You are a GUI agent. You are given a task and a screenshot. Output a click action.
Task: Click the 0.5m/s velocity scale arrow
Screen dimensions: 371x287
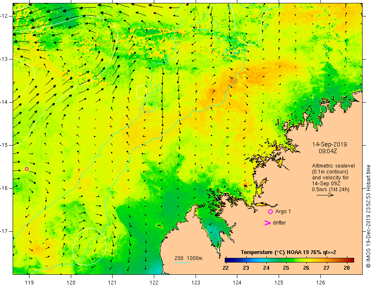[x=325, y=195]
